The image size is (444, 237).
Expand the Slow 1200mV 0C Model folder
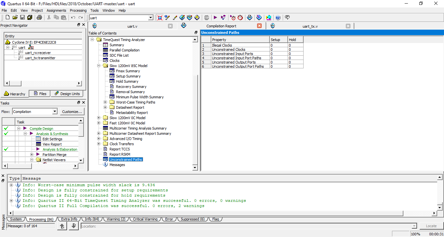(x=99, y=118)
